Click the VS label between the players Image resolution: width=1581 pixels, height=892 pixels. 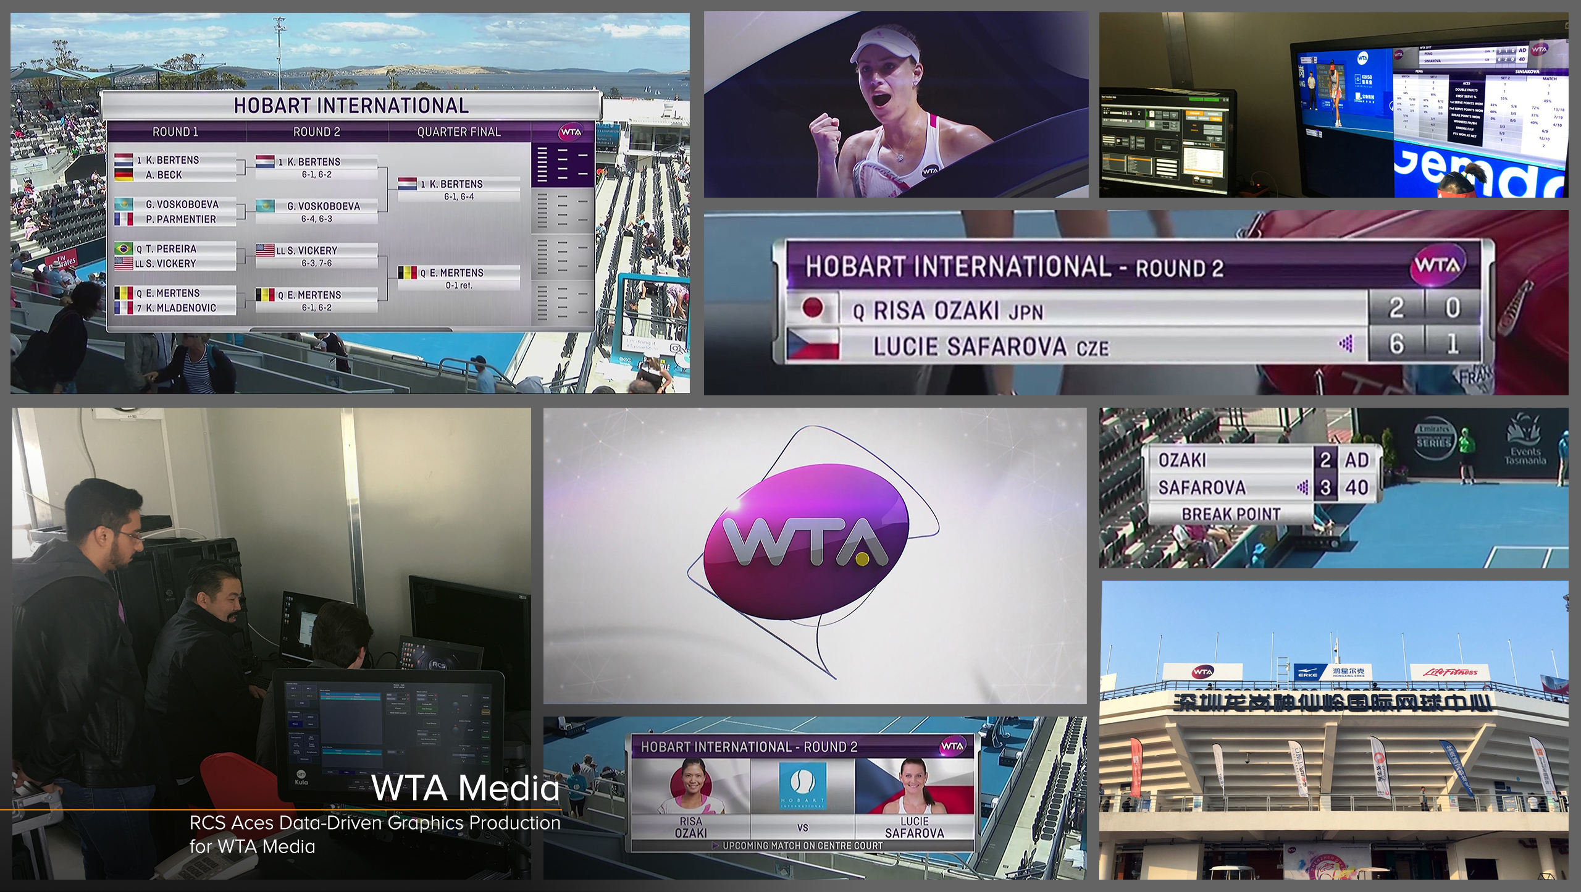click(802, 828)
